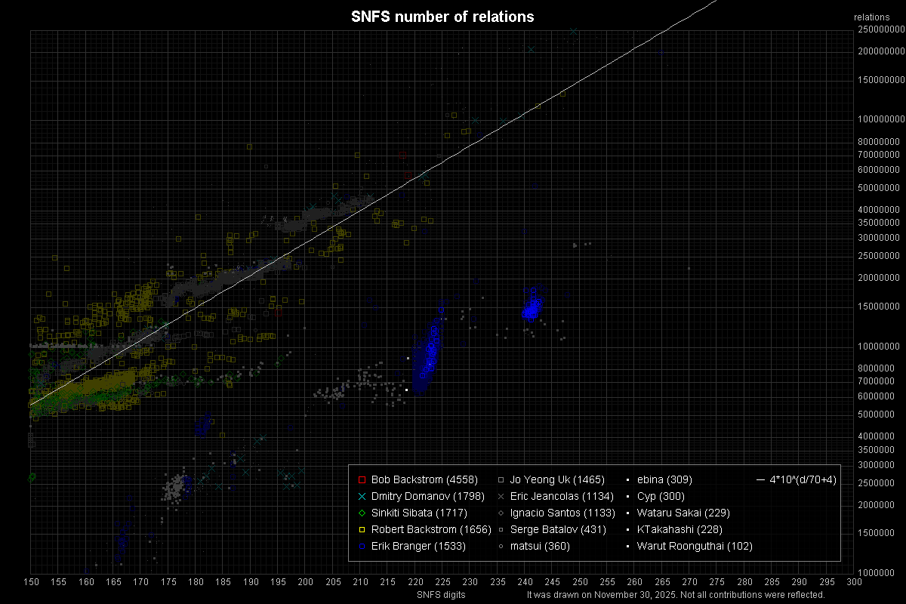The height and width of the screenshot is (604, 906).
Task: Select the Serge Batalov (431) legend entry
Action: click(x=553, y=529)
